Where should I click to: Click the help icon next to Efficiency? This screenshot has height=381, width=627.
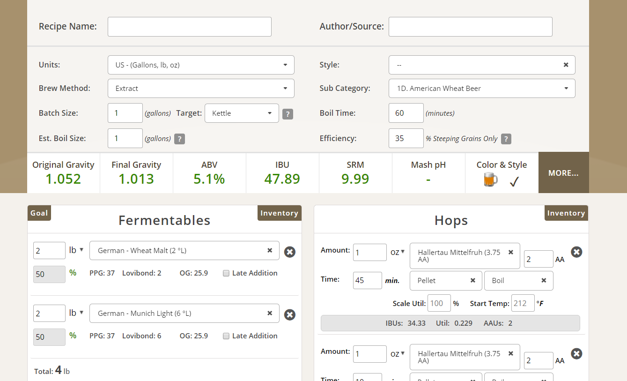(x=506, y=139)
